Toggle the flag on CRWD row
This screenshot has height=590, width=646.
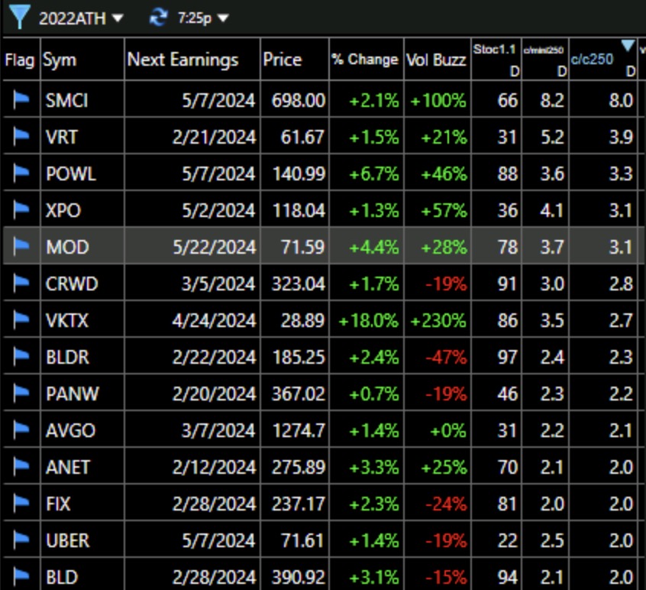point(21,284)
